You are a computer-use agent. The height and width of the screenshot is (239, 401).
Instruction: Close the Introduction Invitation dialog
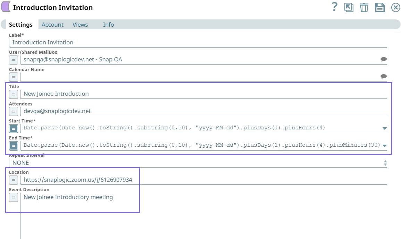(396, 7)
